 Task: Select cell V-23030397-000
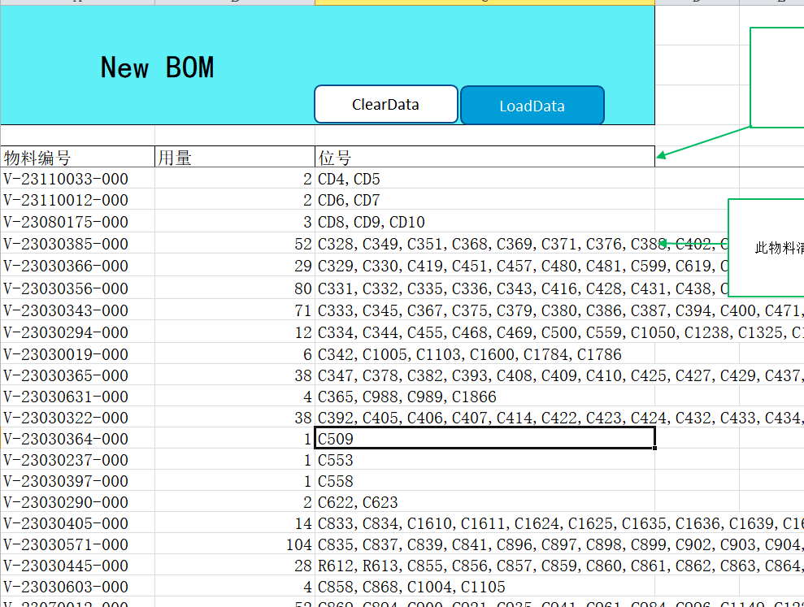click(77, 481)
